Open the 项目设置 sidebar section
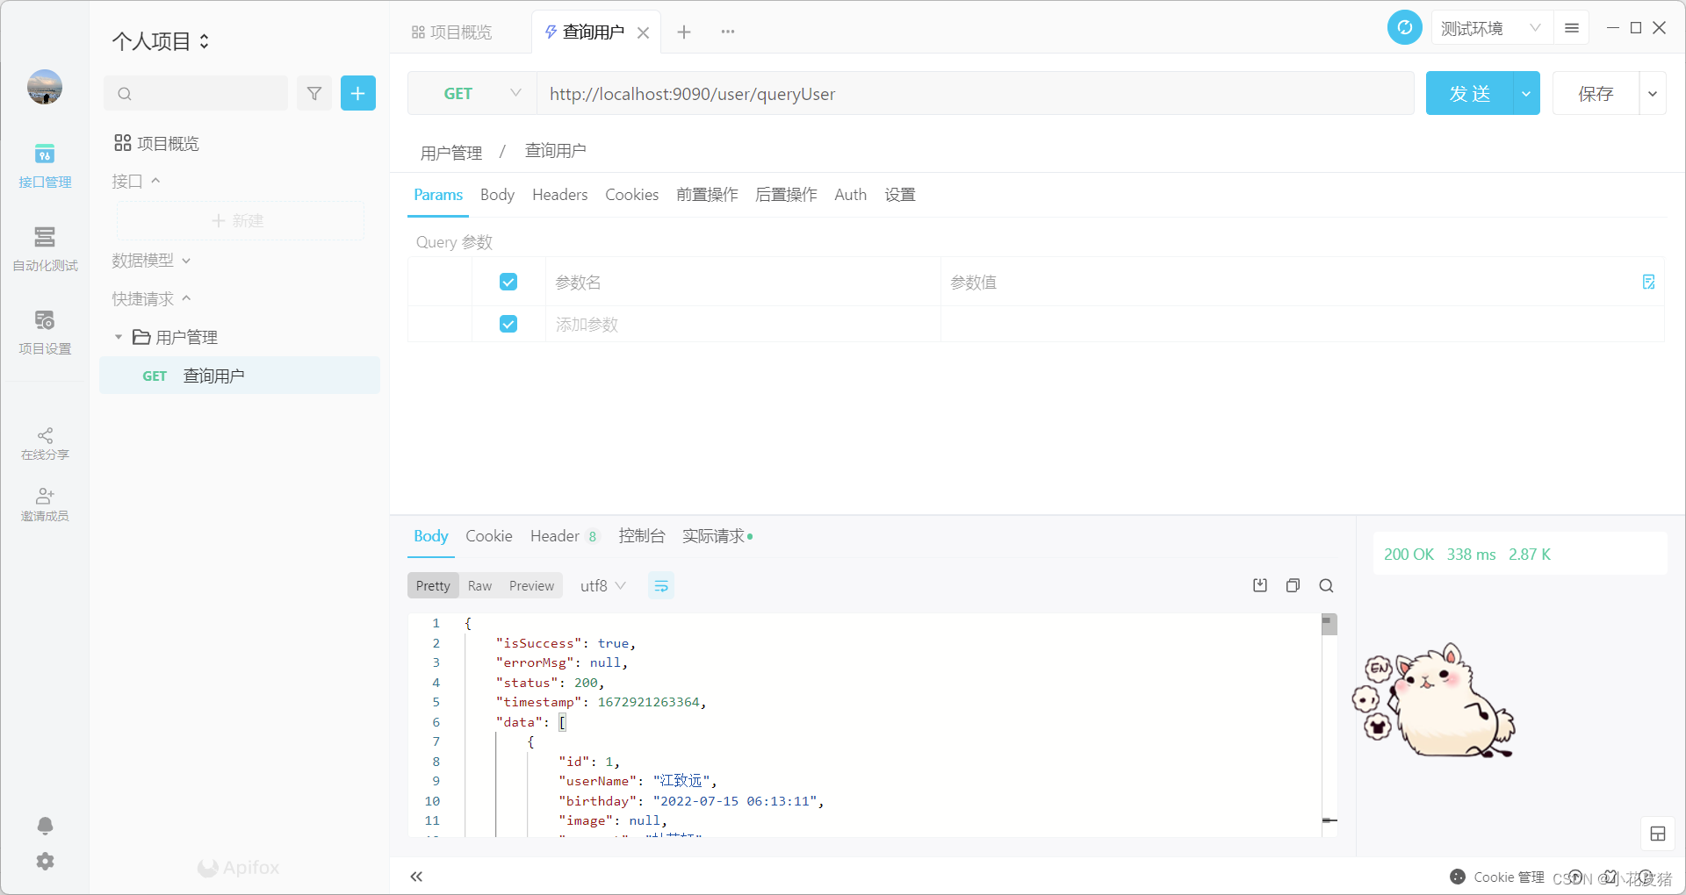Viewport: 1686px width, 895px height. click(45, 333)
